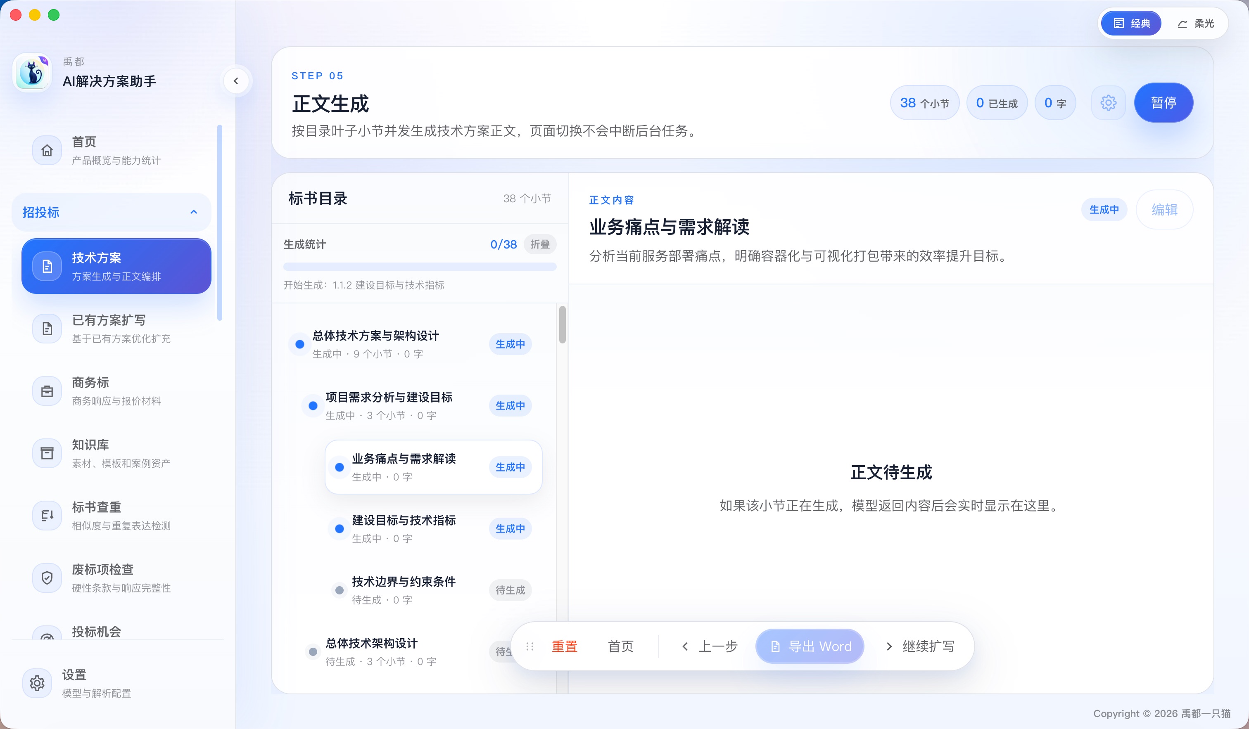The height and width of the screenshot is (729, 1249).
Task: Click the red 重置 button
Action: coord(565,646)
